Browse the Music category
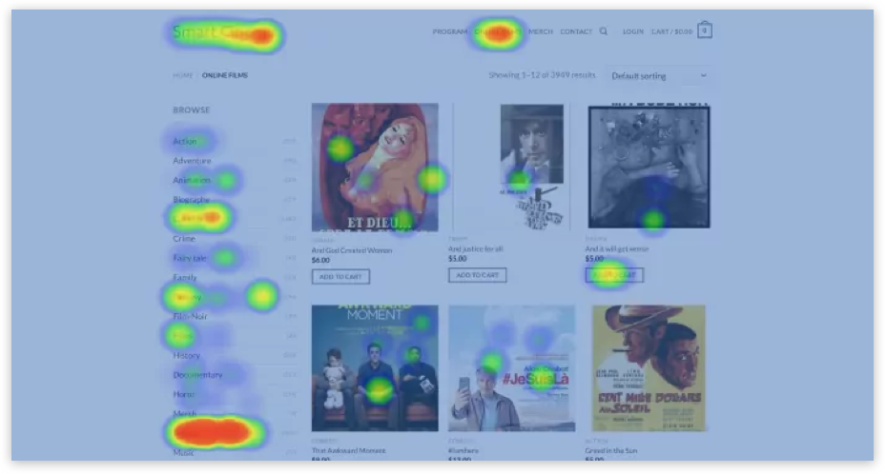The width and height of the screenshot is (886, 474). point(183,452)
